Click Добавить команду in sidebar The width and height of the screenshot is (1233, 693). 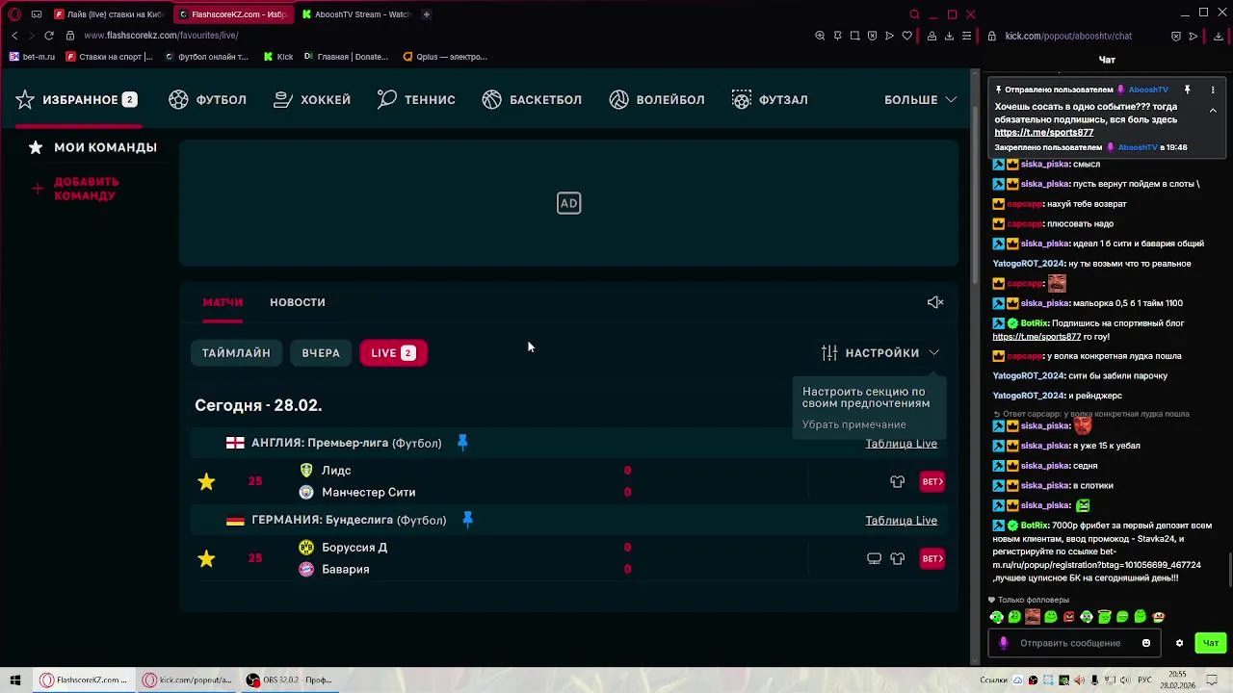(x=87, y=189)
